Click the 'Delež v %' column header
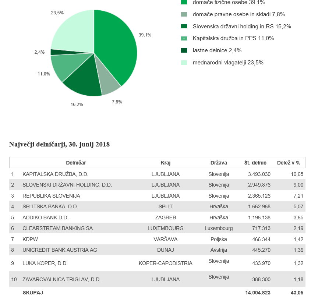The image size is (311, 297). coord(289,163)
